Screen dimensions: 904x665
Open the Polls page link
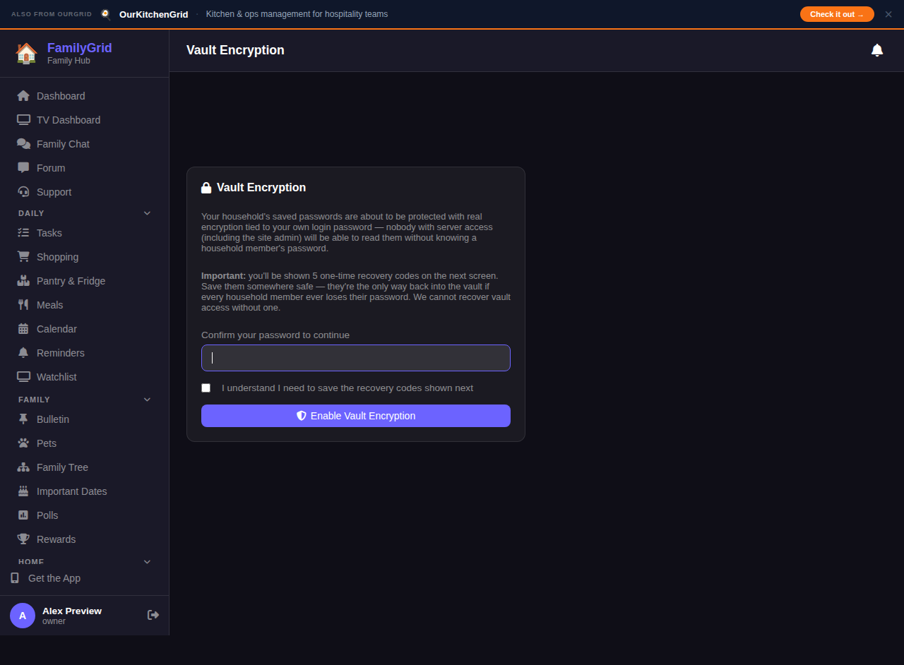84,515
